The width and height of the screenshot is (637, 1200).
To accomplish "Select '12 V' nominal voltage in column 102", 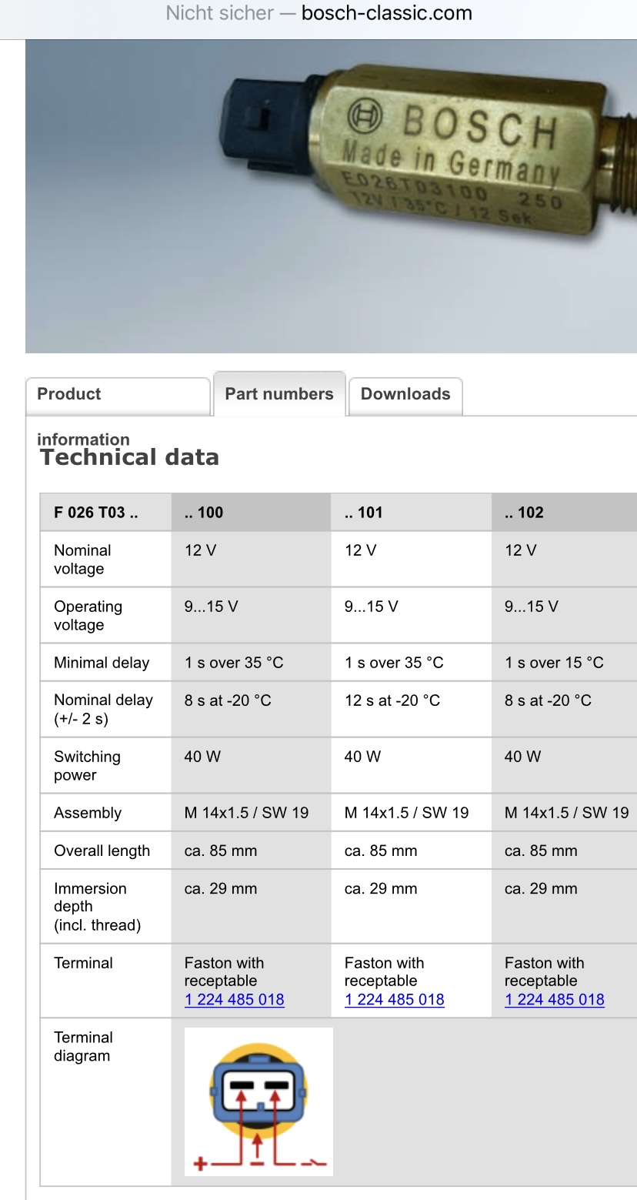I will point(521,550).
